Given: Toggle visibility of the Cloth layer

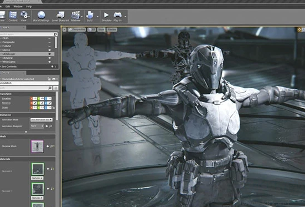Looking at the screenshot, I should pos(50,38).
